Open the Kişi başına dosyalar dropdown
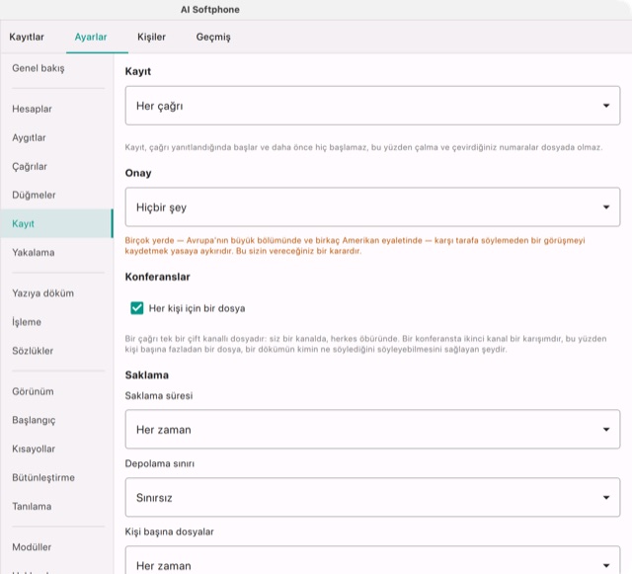 tap(372, 561)
